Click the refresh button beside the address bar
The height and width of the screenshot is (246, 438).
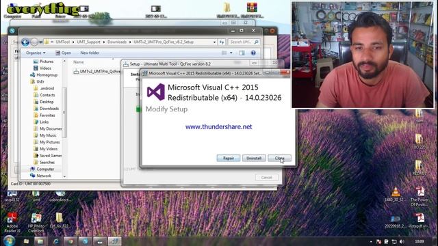(222, 42)
